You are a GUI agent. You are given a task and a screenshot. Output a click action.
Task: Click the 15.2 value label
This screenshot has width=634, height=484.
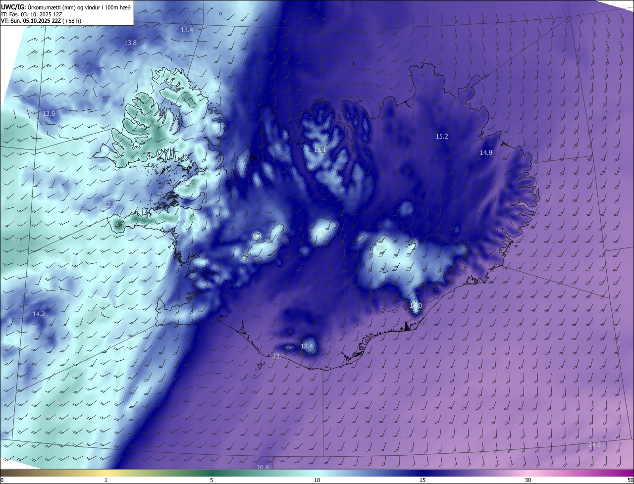(442, 137)
